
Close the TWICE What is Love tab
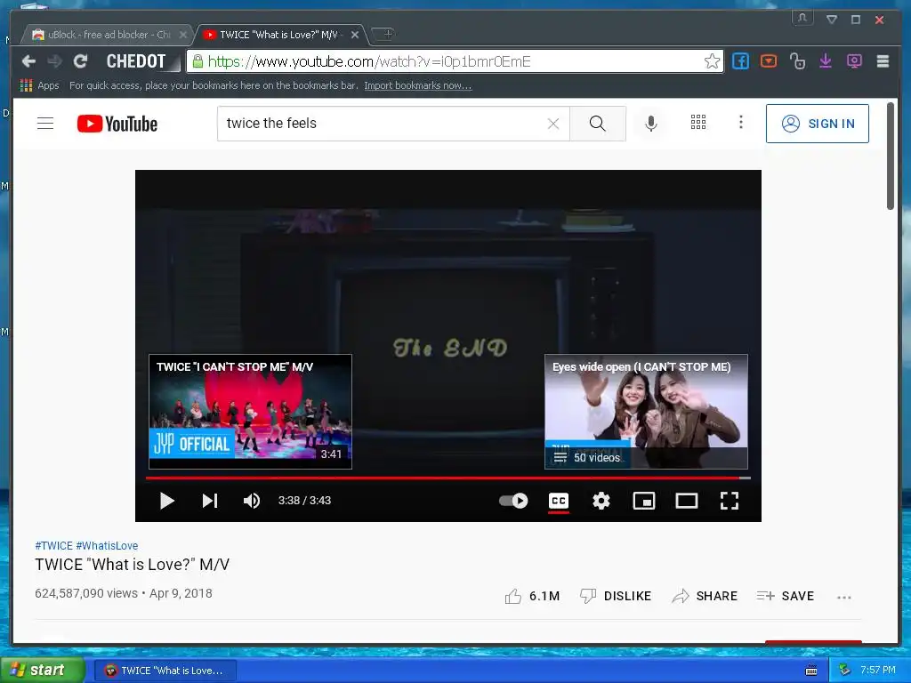[x=354, y=35]
